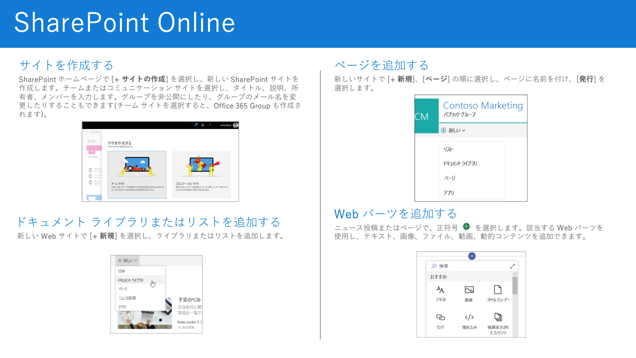
Task: Click the web part picker scroll-up arrow
Action: pyautogui.click(x=515, y=274)
